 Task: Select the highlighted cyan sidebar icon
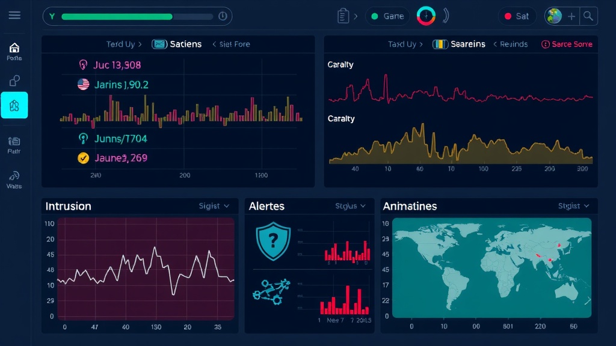click(14, 106)
